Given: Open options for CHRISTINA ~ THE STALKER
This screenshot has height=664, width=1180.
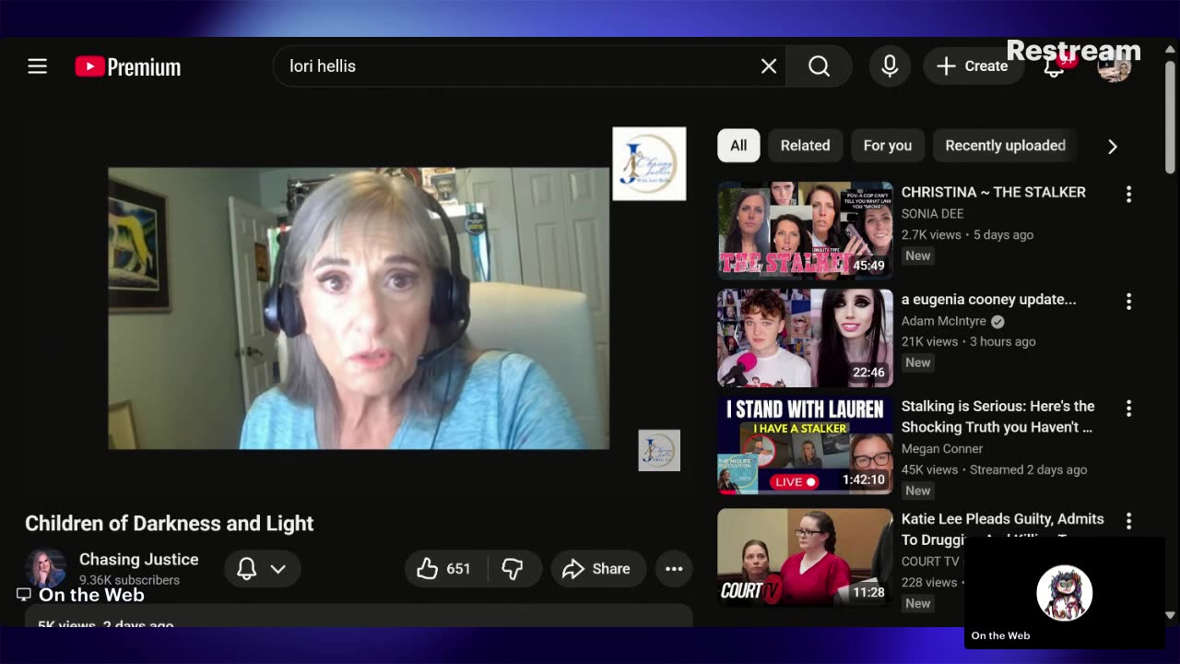Looking at the screenshot, I should tap(1128, 194).
